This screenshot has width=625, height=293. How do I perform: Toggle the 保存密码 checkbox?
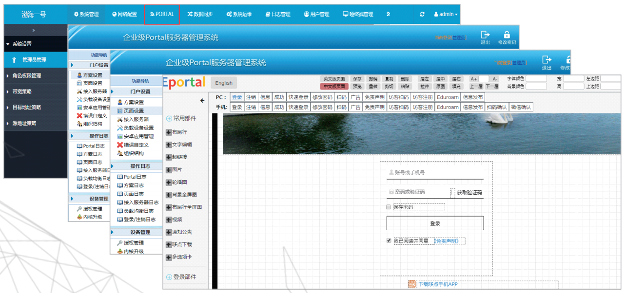(x=389, y=207)
